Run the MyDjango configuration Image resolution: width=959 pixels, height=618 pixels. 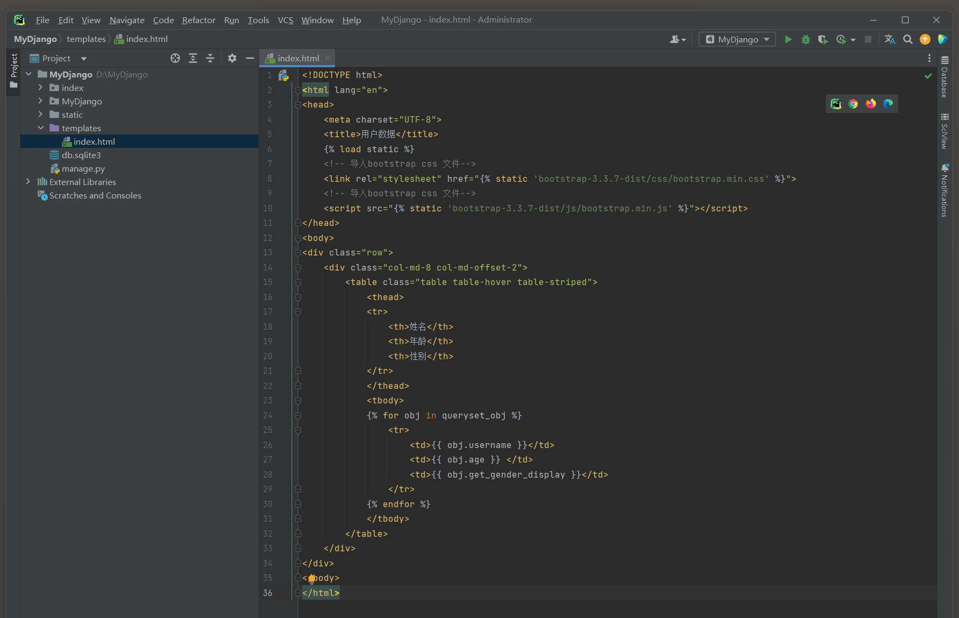(x=788, y=39)
